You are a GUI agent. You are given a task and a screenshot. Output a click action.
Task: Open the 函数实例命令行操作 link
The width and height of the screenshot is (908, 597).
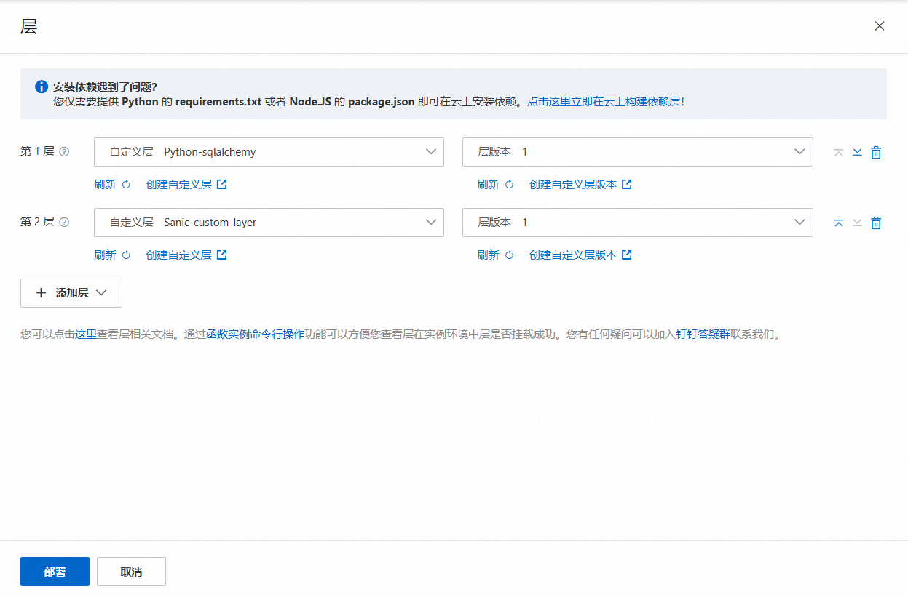[x=255, y=335]
